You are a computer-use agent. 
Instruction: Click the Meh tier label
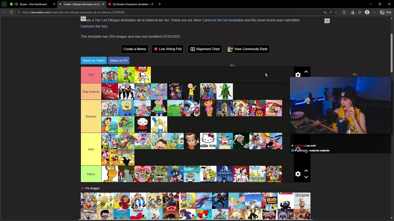click(x=91, y=149)
